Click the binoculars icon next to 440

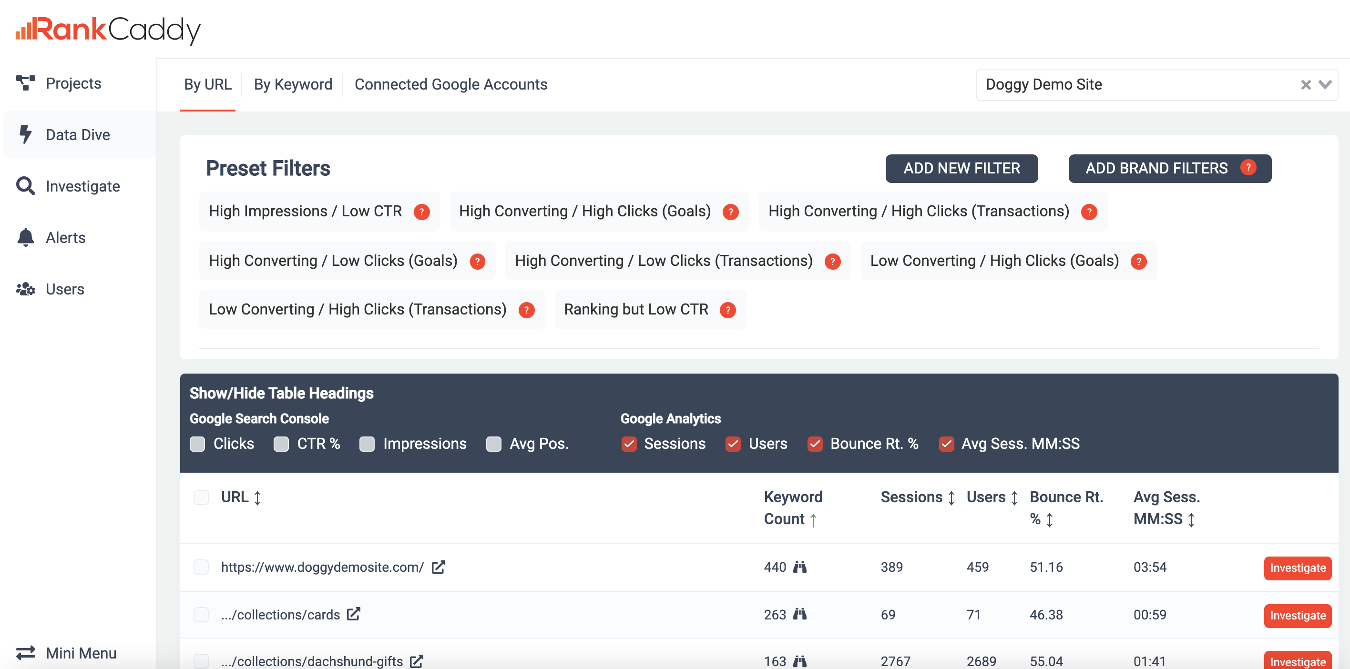(800, 567)
